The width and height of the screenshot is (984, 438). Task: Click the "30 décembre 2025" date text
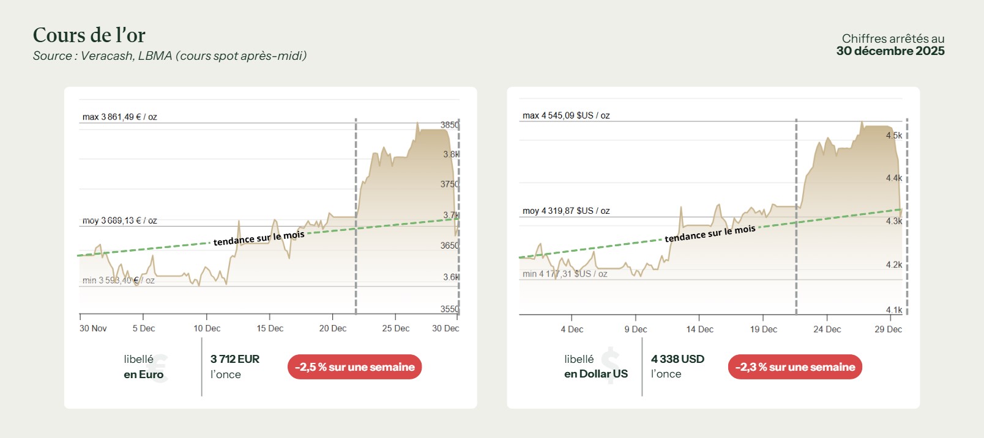point(890,51)
